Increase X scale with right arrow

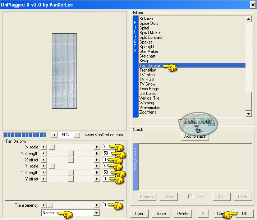pos(97,147)
